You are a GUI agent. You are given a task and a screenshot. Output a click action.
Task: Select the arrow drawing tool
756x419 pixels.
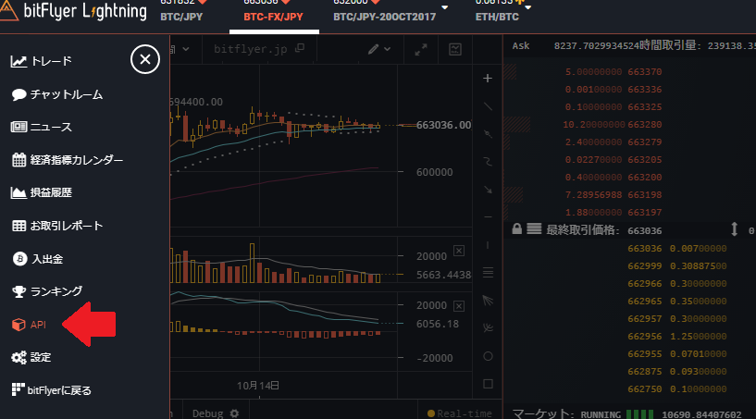(x=488, y=190)
